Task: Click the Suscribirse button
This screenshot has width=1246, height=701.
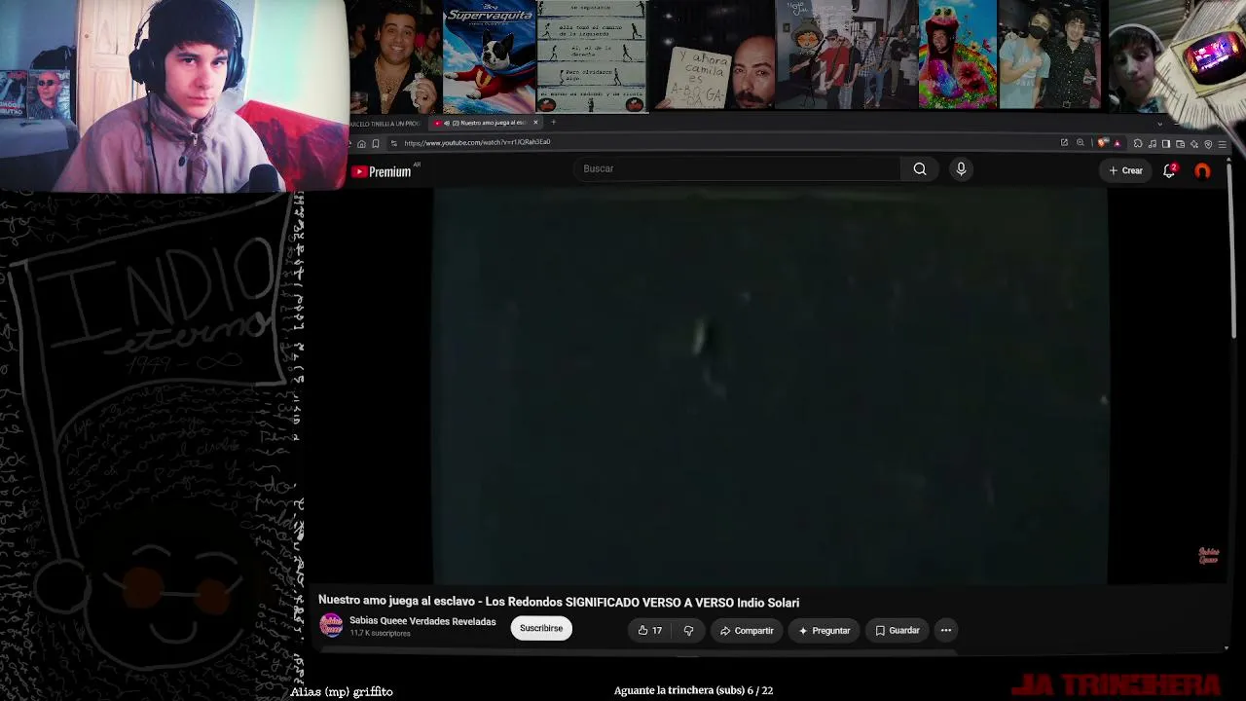Action: (x=541, y=629)
